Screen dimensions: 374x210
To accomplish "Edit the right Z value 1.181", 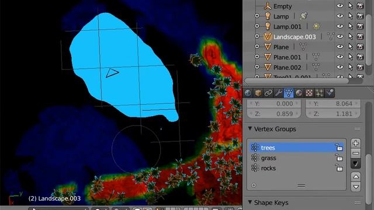I will click(333, 114).
